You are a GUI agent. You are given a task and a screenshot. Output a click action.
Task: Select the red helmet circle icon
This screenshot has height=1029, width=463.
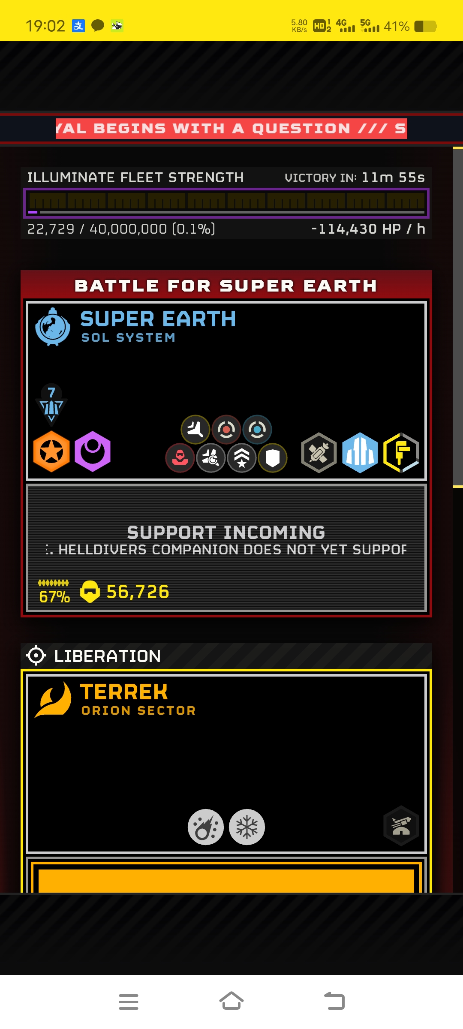pos(180,458)
